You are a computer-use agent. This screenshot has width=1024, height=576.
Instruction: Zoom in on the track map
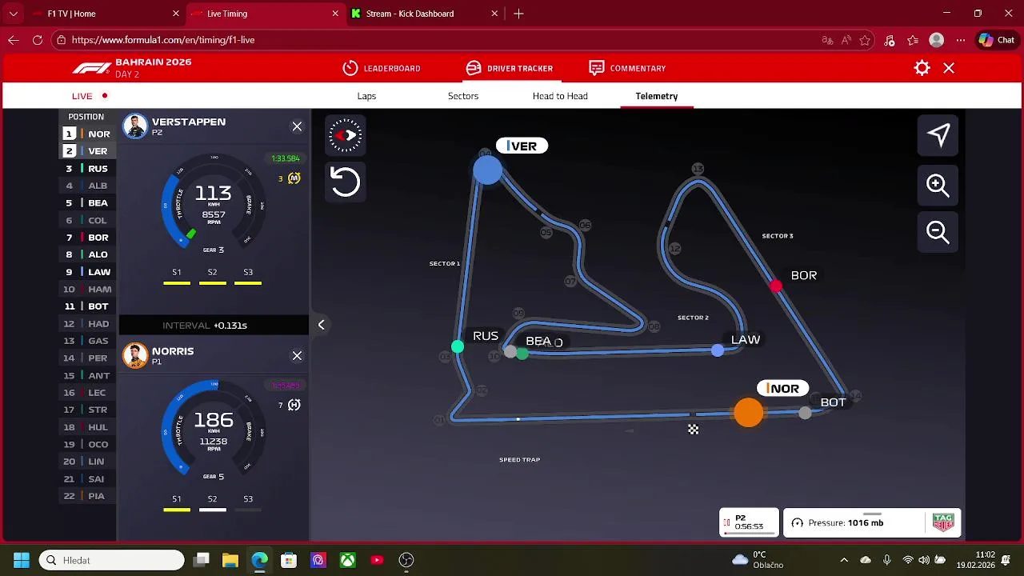[x=938, y=185]
